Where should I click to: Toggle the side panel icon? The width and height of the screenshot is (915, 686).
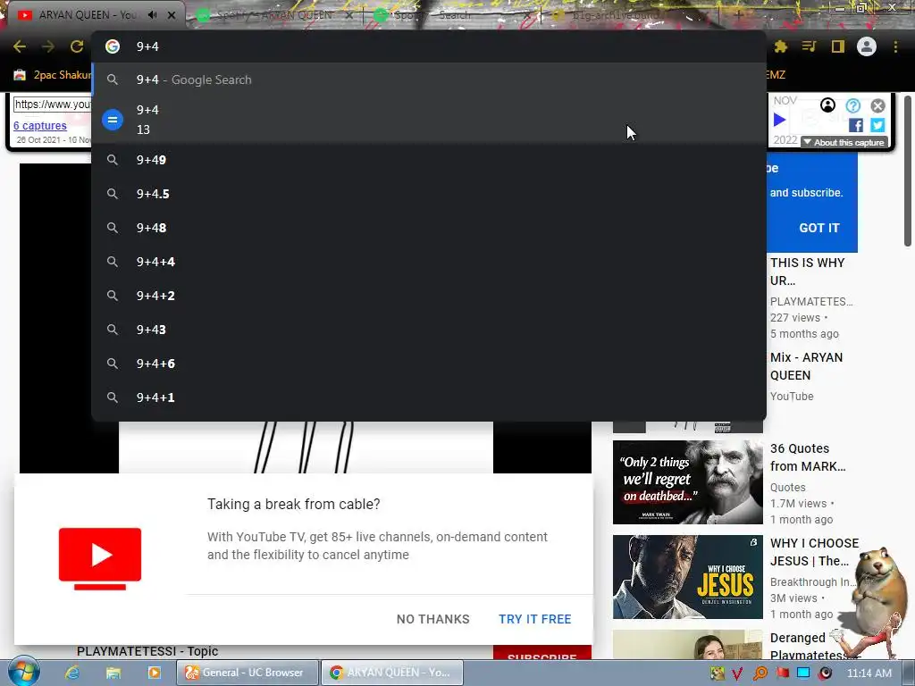[x=838, y=46]
